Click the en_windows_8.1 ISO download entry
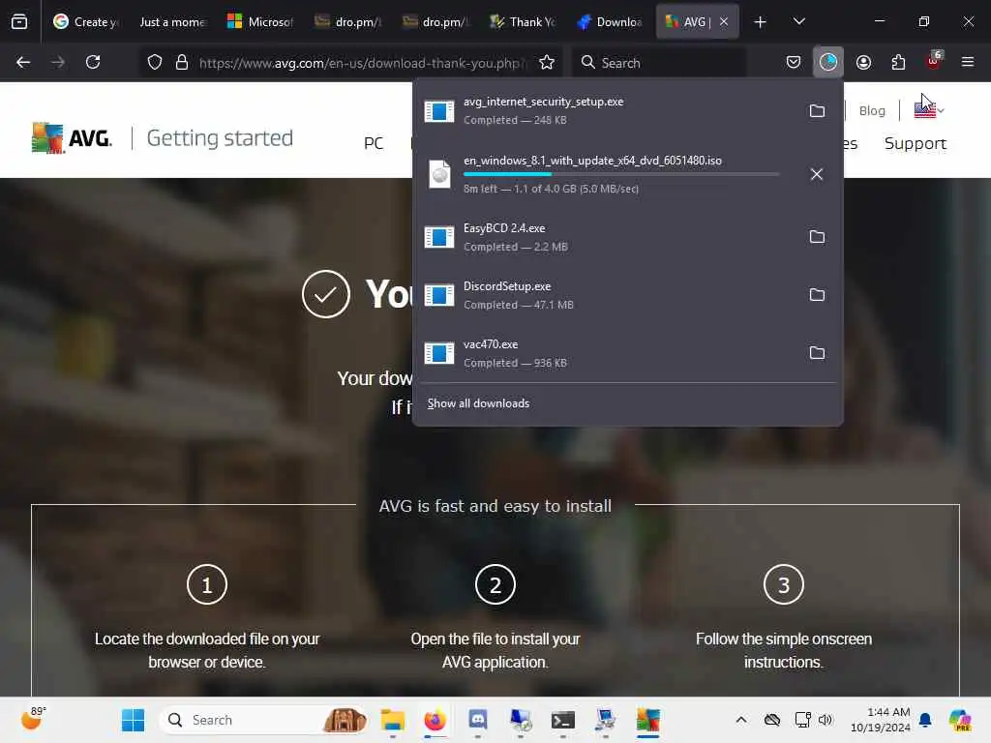Viewport: 991px width, 743px height. pyautogui.click(x=607, y=174)
